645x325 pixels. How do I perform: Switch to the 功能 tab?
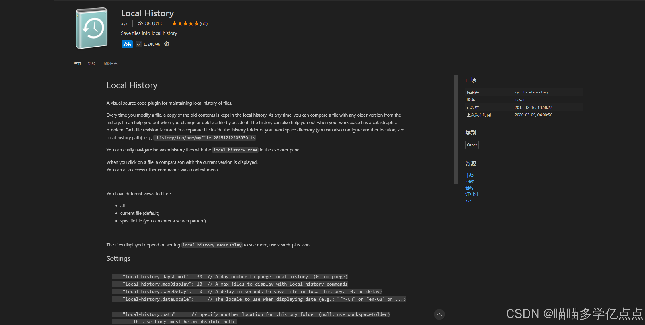[92, 64]
